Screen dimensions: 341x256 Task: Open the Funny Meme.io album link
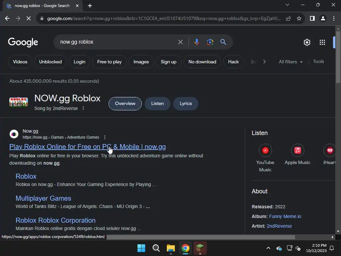coord(285,216)
